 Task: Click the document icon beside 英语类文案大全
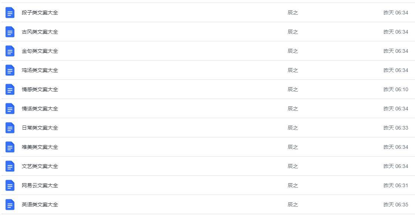(x=10, y=205)
